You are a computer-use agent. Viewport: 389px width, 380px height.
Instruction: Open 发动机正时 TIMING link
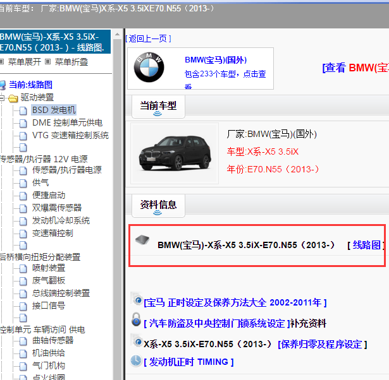click(x=188, y=362)
